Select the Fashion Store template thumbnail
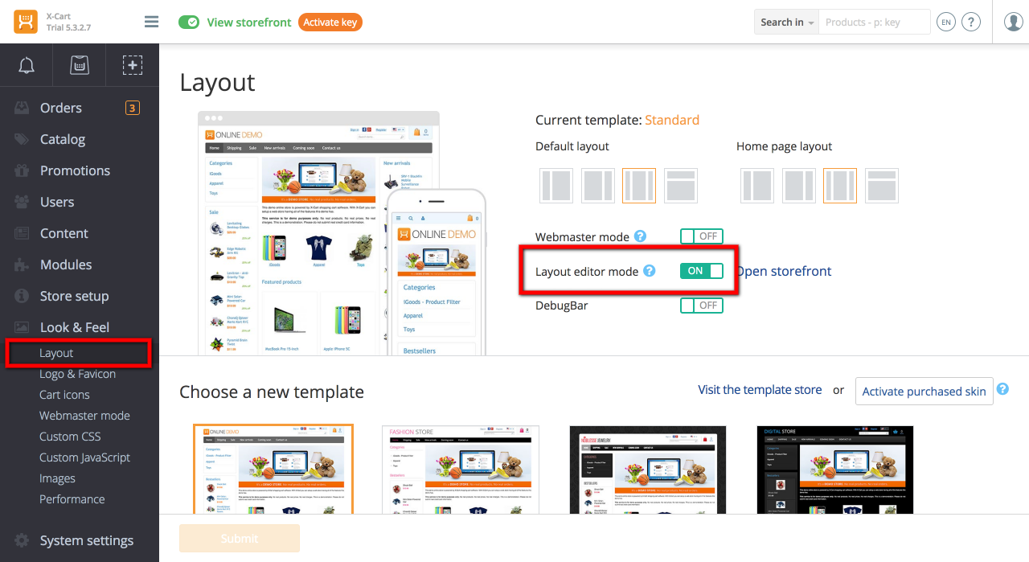Image resolution: width=1029 pixels, height=562 pixels. click(x=461, y=470)
